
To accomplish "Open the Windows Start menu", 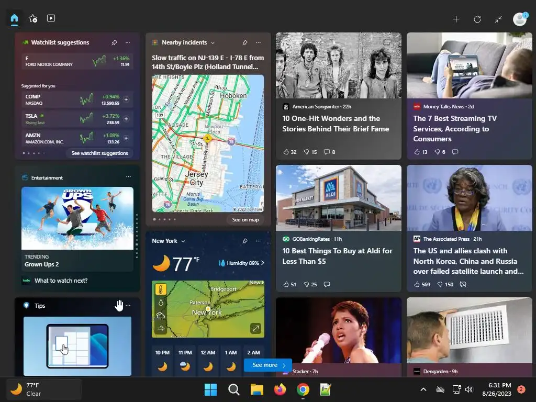I will (210, 389).
